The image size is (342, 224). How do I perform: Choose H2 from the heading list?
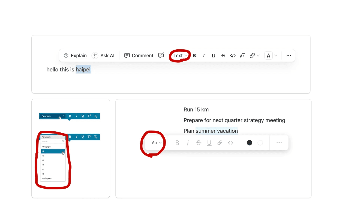[53, 156]
